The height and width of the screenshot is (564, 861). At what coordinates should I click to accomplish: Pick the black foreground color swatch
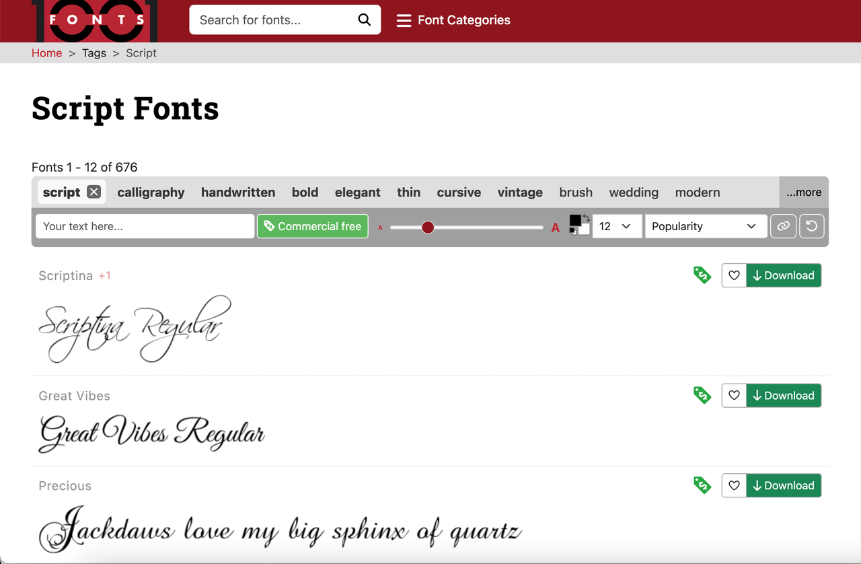(x=575, y=221)
